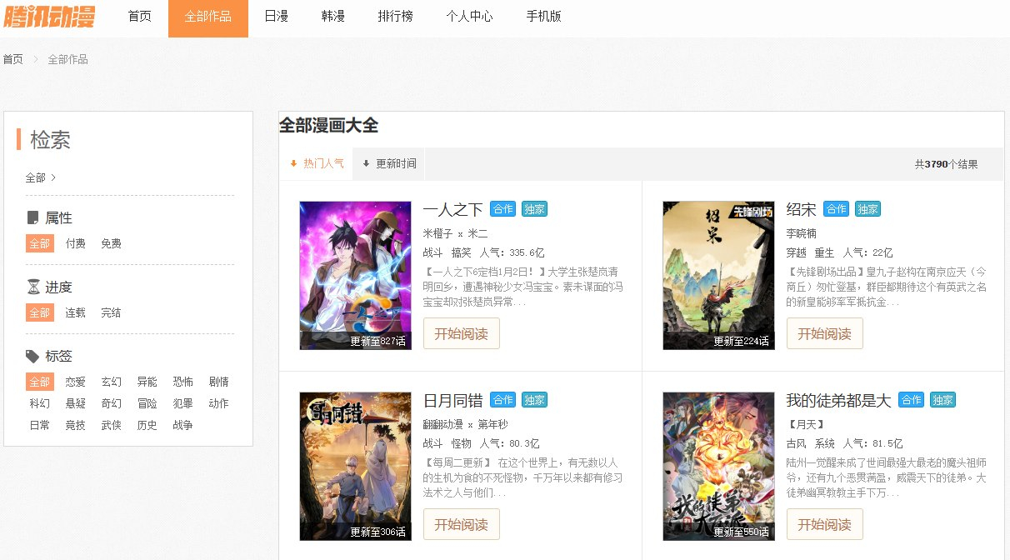
Task: Click the 合作 badge beside 绍宋
Action: coord(837,209)
